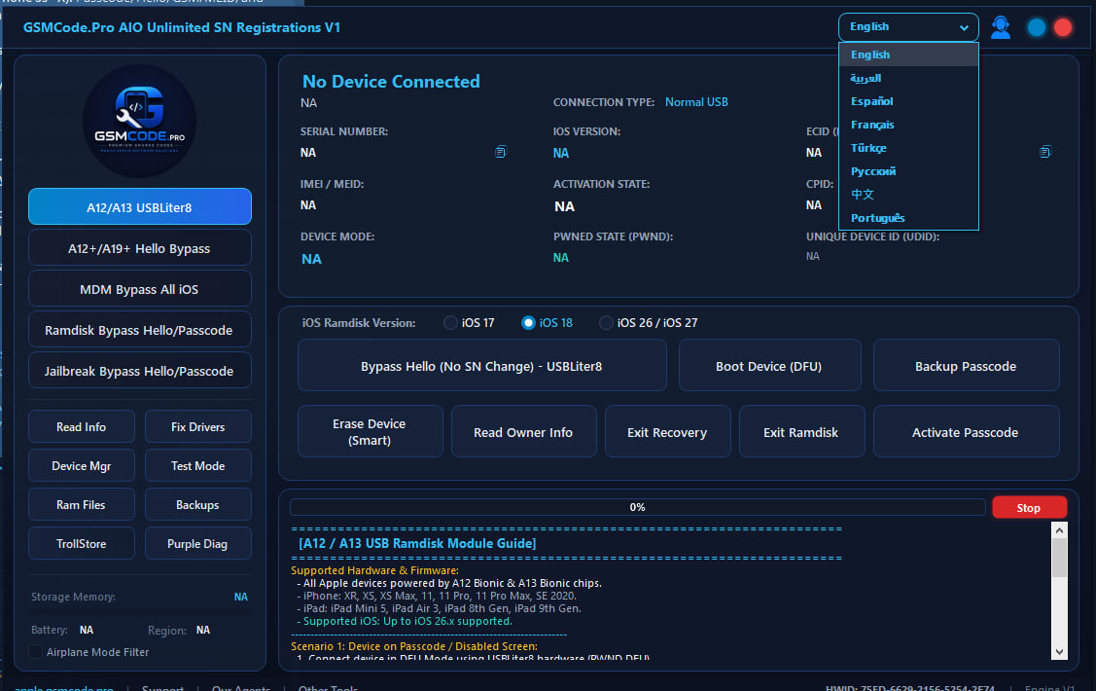The image size is (1096, 691).
Task: Click the log scrollbar up arrow
Action: 1060,530
